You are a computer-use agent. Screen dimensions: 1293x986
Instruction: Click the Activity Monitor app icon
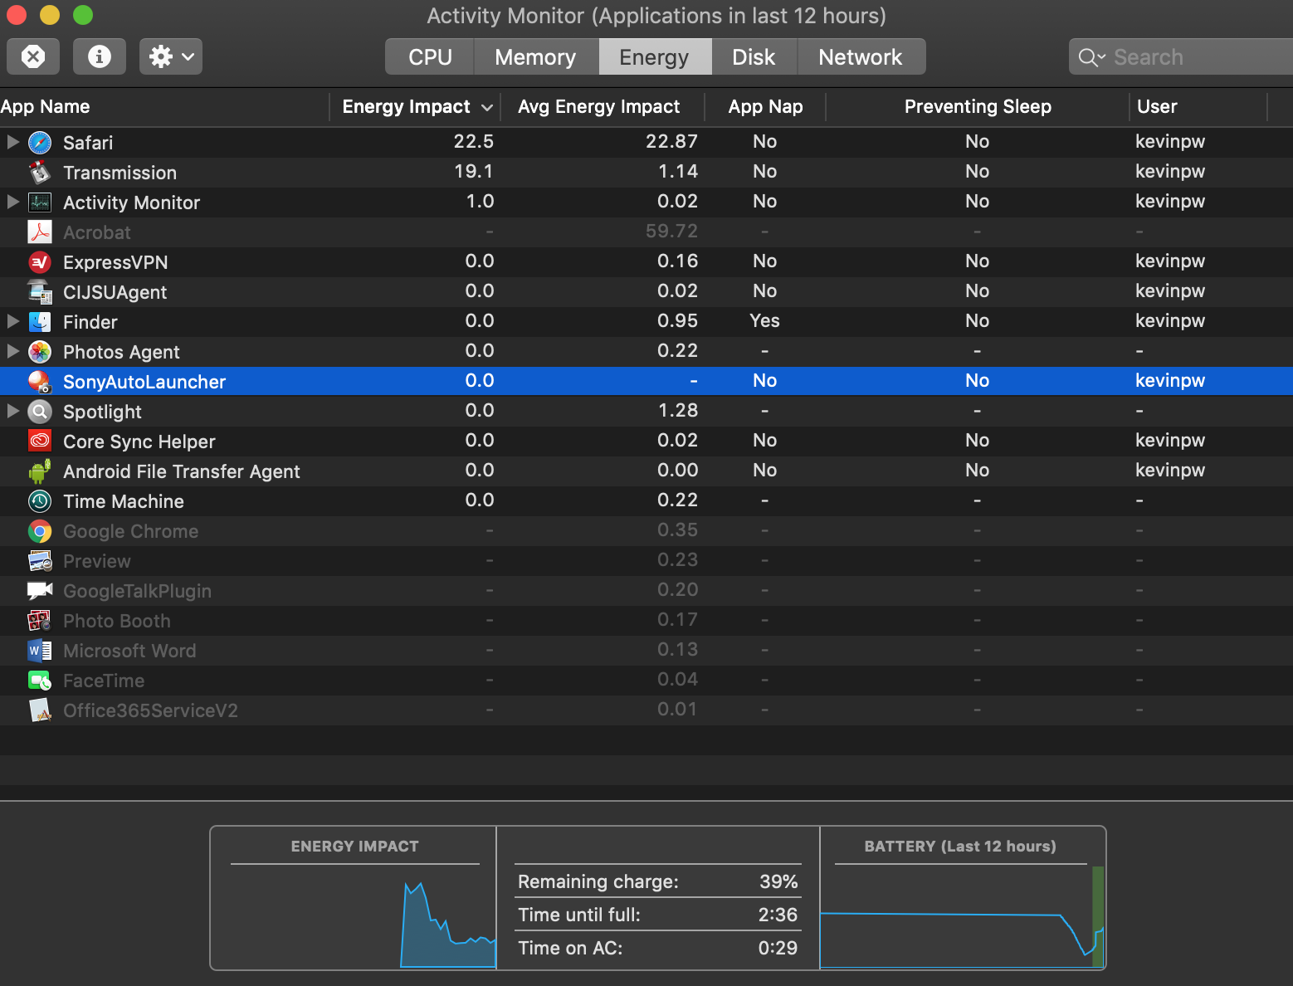pyautogui.click(x=40, y=203)
